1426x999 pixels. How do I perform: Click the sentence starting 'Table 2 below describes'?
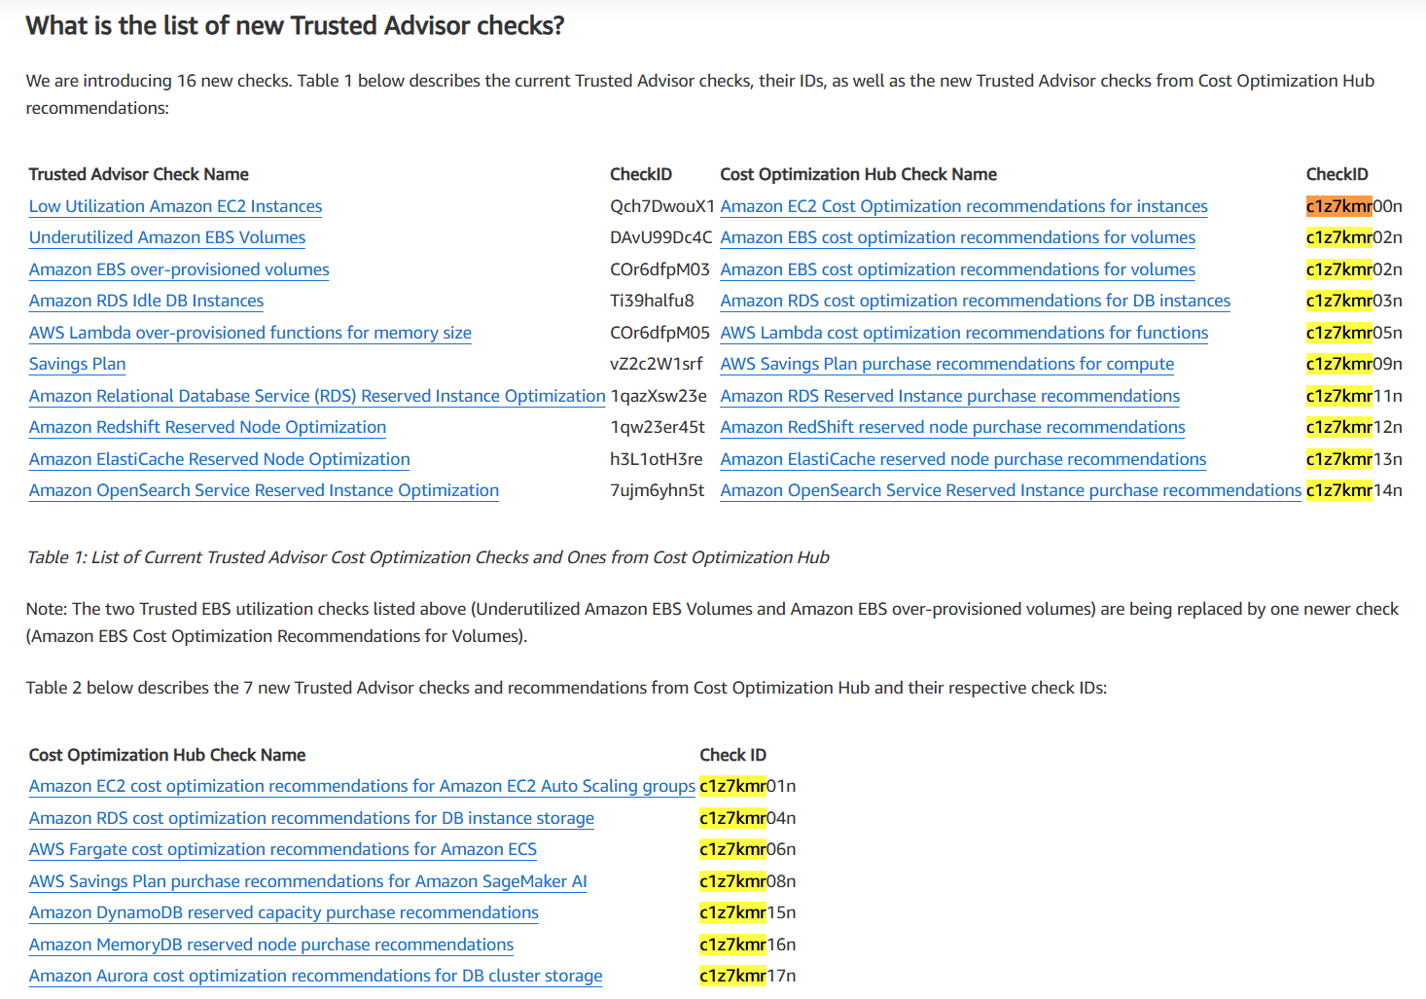point(566,688)
